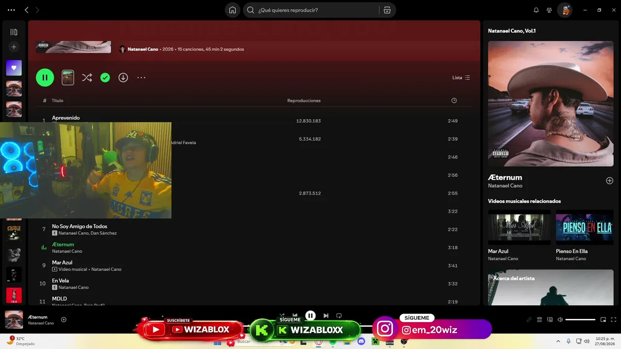
Task: Toggle the green saved-to-library checkmark
Action: tap(105, 78)
